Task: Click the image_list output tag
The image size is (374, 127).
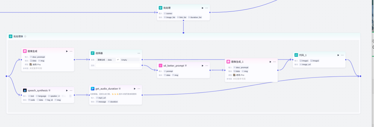Action: tap(170, 17)
